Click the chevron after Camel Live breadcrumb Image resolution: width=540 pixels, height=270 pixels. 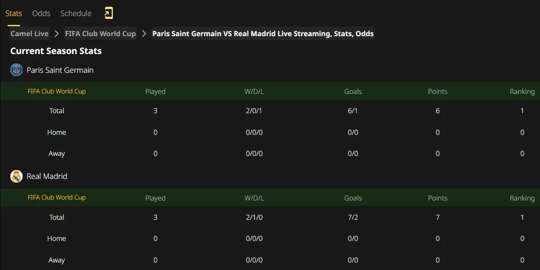click(57, 33)
